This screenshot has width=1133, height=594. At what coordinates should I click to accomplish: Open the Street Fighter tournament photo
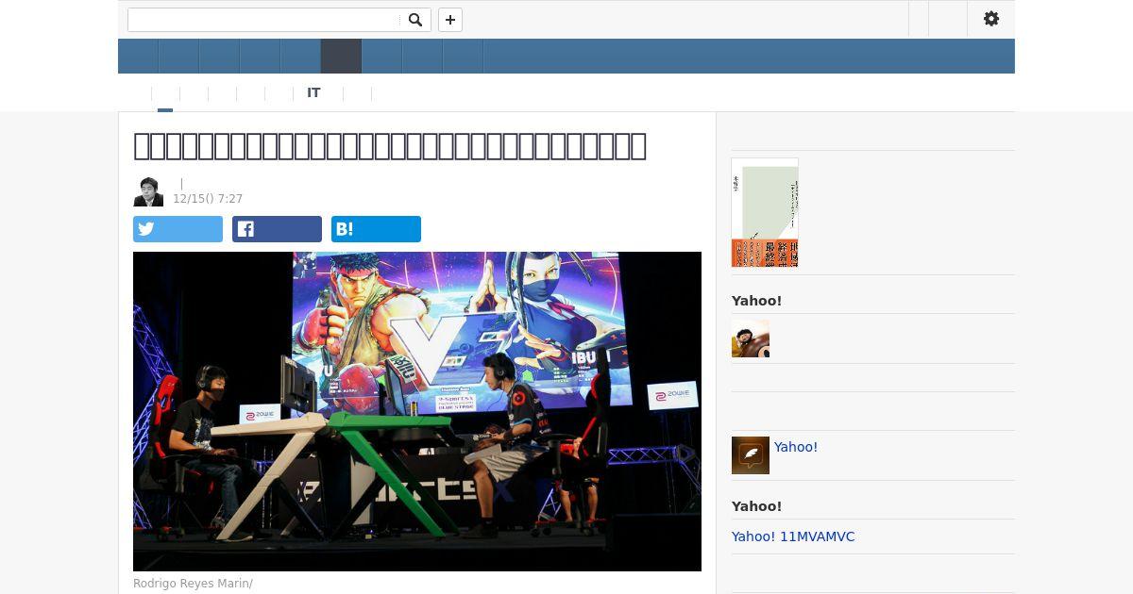click(x=417, y=411)
